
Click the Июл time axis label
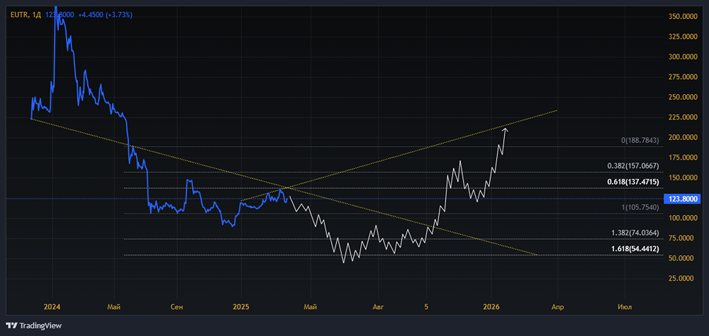[x=625, y=307]
